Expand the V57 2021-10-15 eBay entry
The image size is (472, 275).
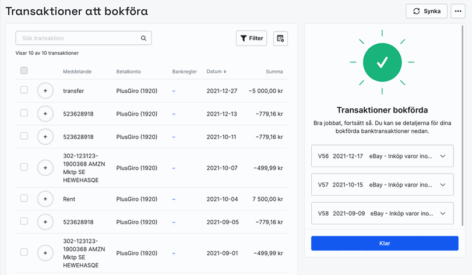click(442, 185)
